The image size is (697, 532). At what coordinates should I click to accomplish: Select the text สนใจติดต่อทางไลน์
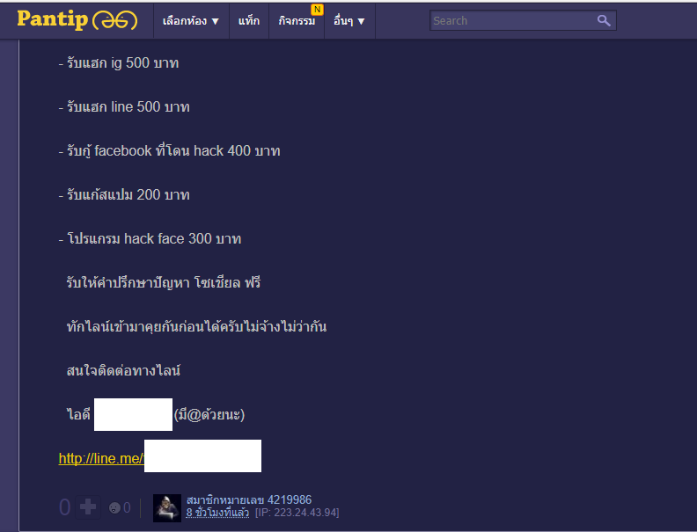pyautogui.click(x=123, y=371)
